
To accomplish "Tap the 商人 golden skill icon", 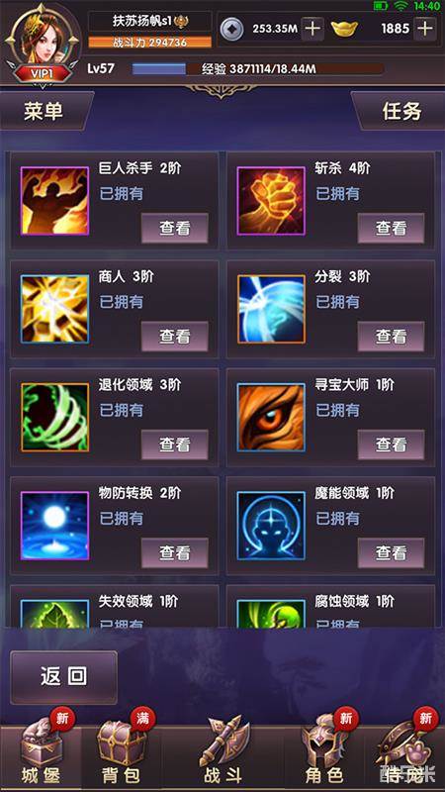I will [x=54, y=309].
